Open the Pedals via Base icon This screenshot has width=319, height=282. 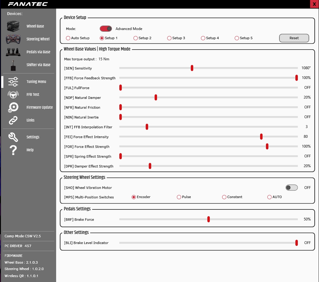[13, 52]
